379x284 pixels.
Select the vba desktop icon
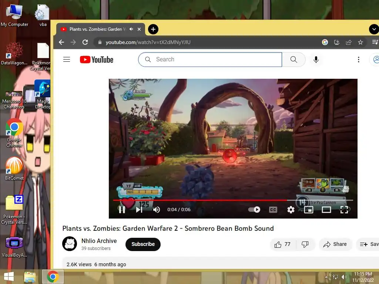coord(43,16)
